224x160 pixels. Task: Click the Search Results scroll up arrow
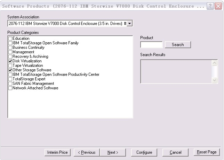pyautogui.click(x=214, y=63)
